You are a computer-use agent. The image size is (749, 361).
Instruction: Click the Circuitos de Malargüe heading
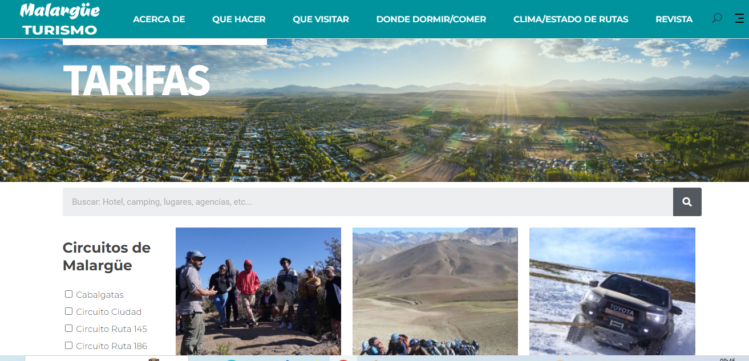point(107,257)
